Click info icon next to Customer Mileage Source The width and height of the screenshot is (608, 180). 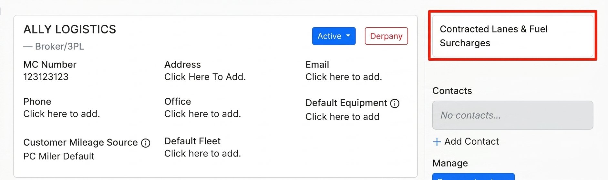(x=146, y=143)
